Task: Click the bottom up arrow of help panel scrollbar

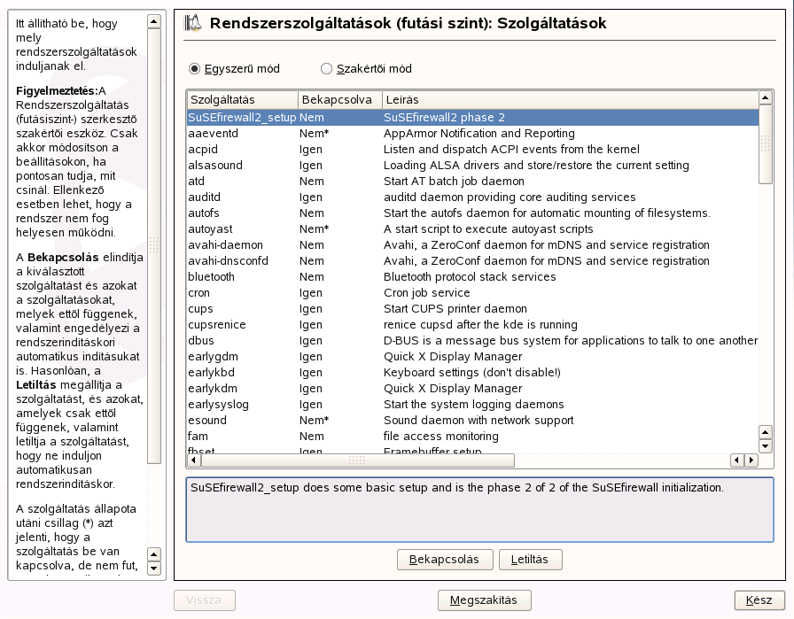Action: [x=154, y=553]
